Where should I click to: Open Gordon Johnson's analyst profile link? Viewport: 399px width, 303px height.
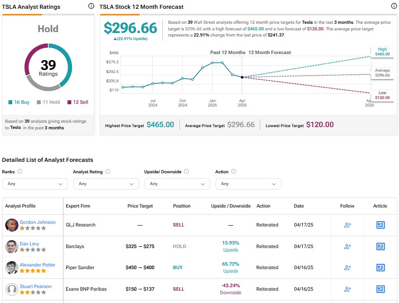[x=37, y=222]
